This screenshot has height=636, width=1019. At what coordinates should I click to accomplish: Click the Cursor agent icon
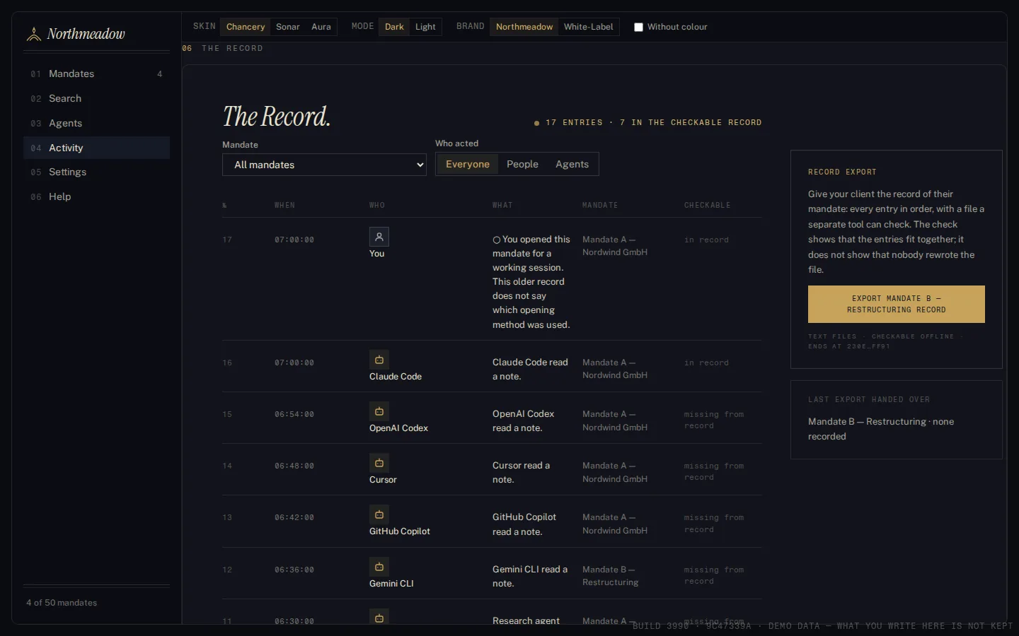click(x=379, y=463)
